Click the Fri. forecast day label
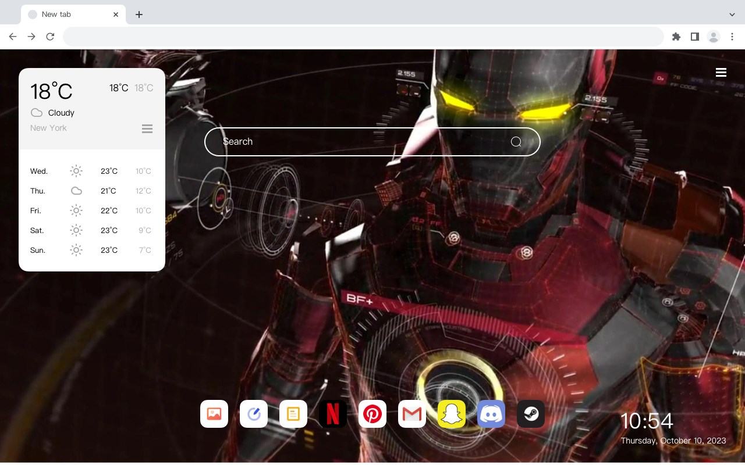This screenshot has height=465, width=745. click(36, 210)
